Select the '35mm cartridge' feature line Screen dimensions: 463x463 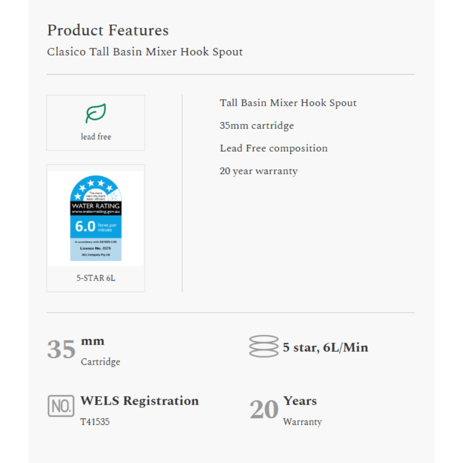(257, 126)
